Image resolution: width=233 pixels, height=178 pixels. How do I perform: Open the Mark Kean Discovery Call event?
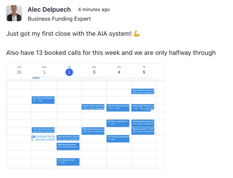click(x=93, y=130)
